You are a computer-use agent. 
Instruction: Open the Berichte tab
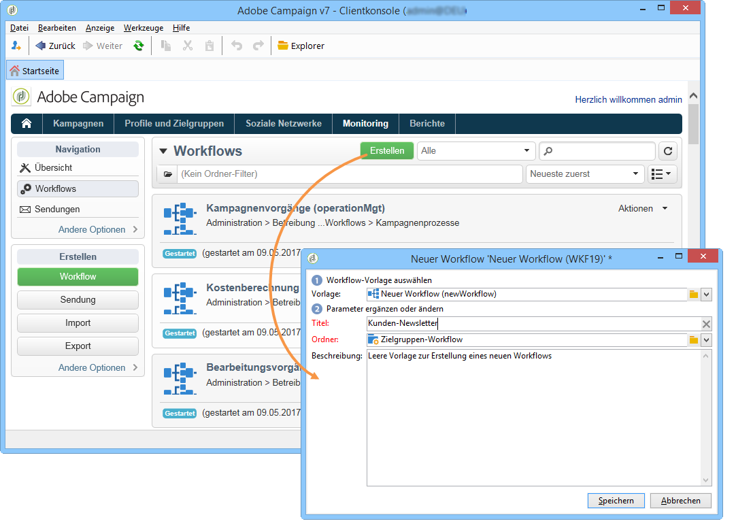[x=427, y=124]
